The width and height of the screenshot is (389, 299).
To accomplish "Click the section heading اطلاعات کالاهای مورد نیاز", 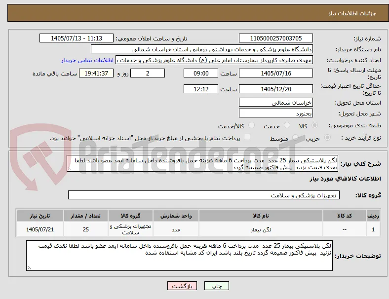I will coord(345,179).
